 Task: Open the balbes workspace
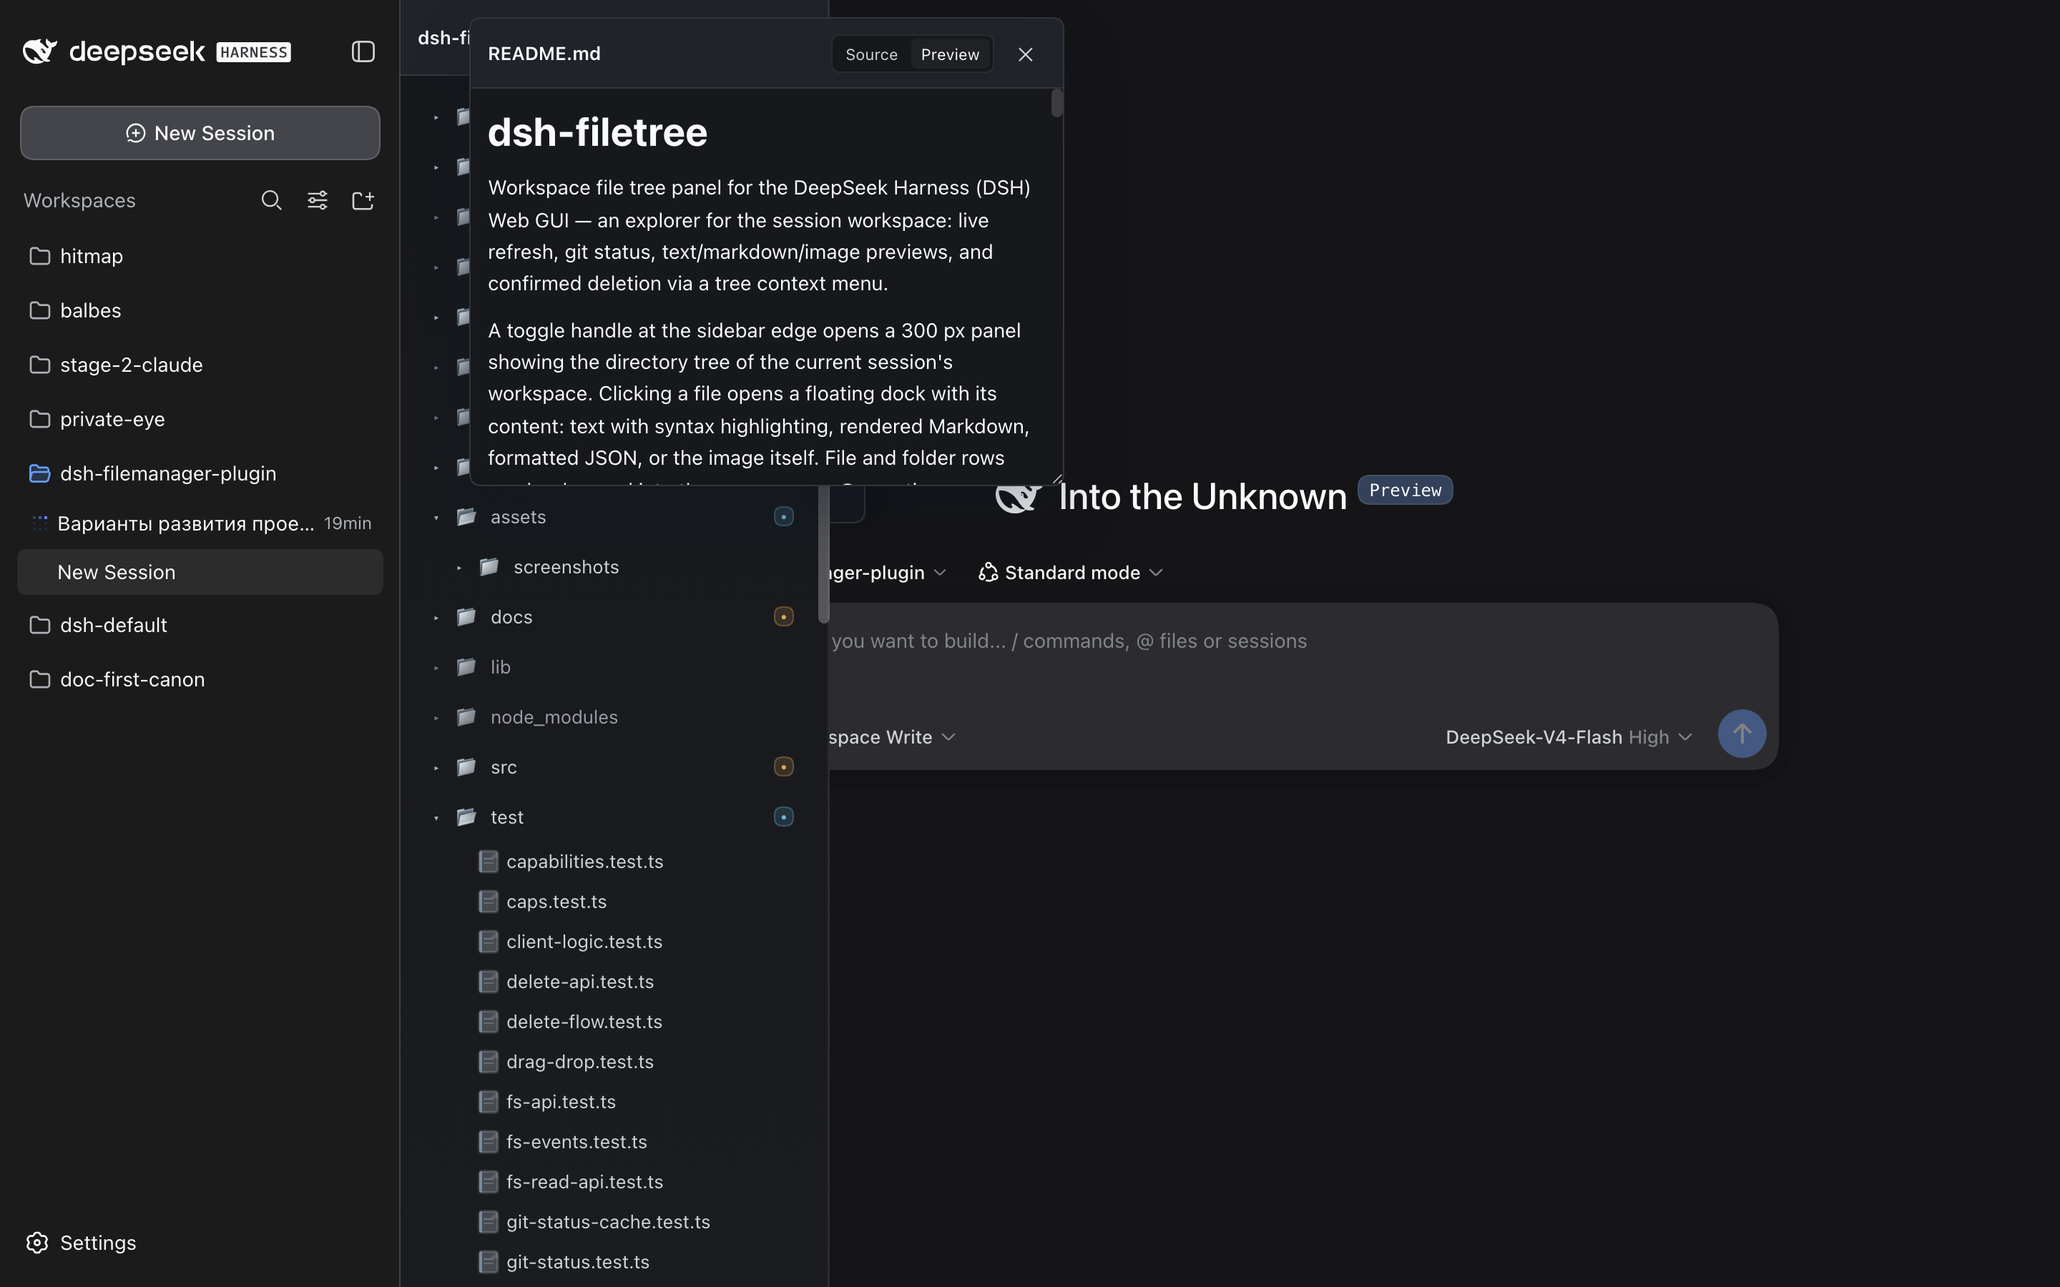point(200,311)
